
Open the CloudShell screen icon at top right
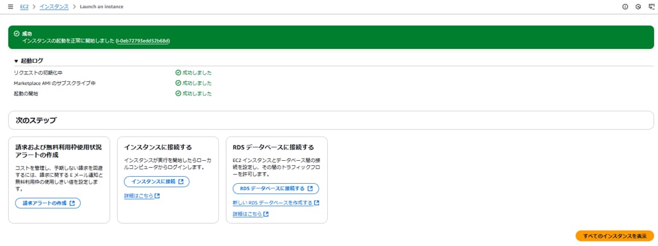point(651,7)
